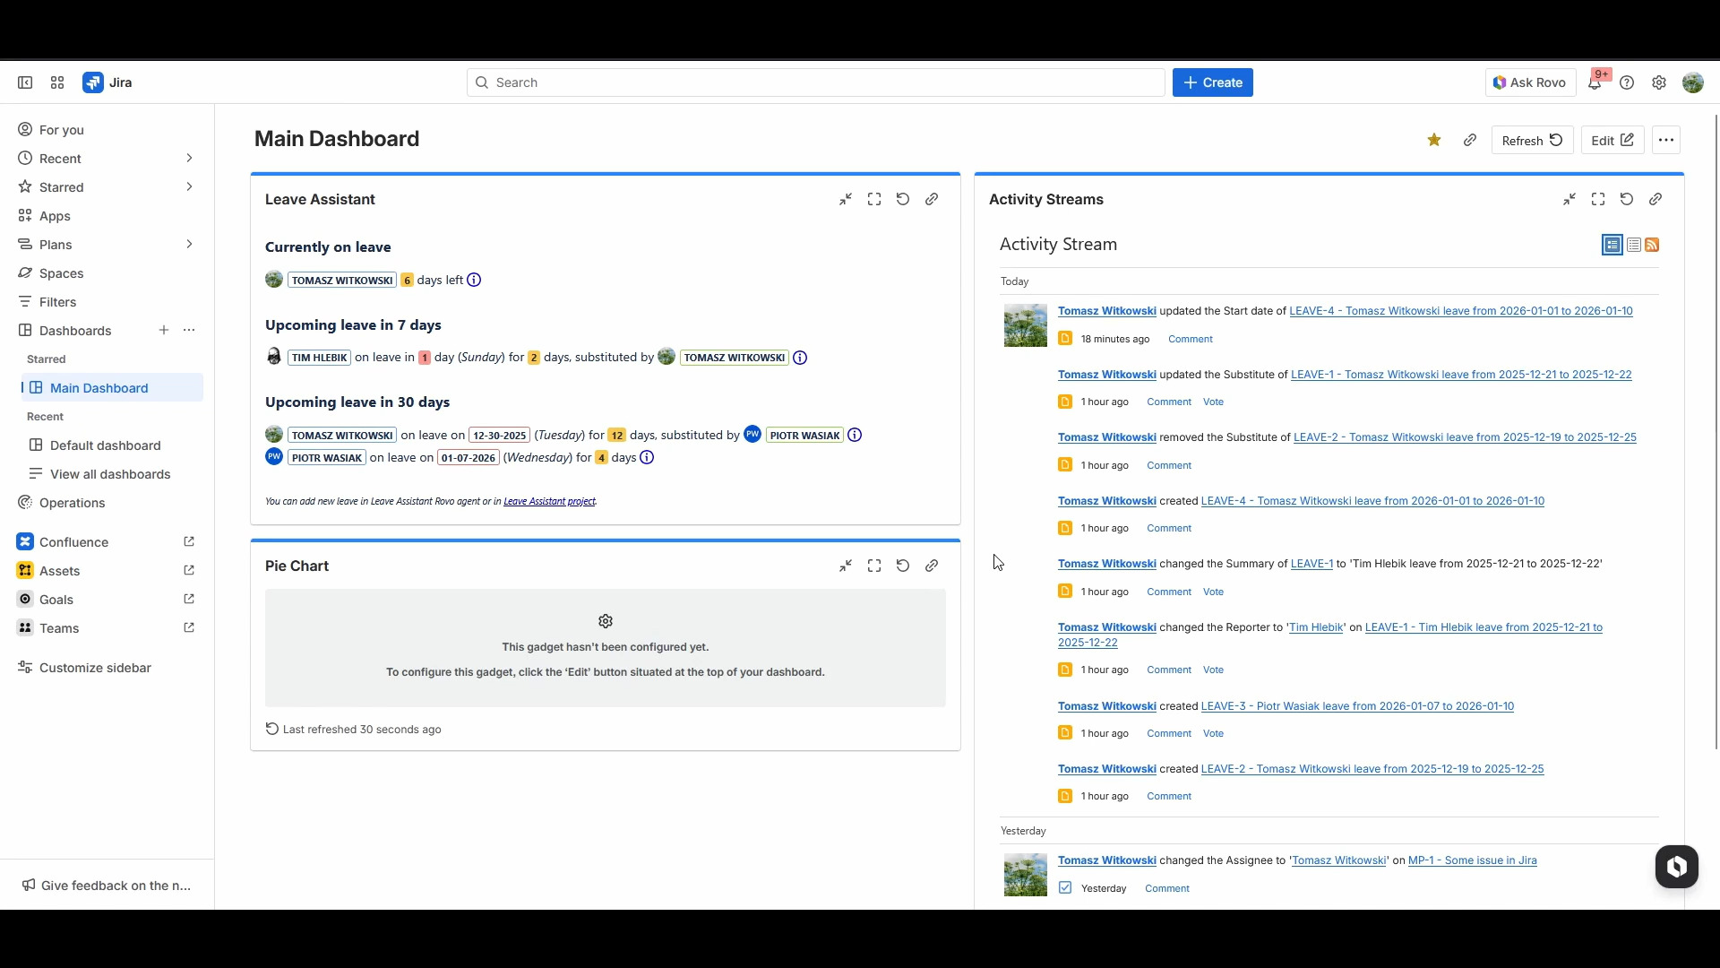The height and width of the screenshot is (968, 1720).
Task: Unstar the Main Dashboard
Action: click(x=1434, y=140)
